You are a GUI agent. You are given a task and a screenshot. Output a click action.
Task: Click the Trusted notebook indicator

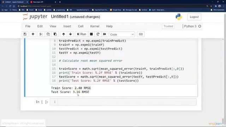tap(168, 26)
